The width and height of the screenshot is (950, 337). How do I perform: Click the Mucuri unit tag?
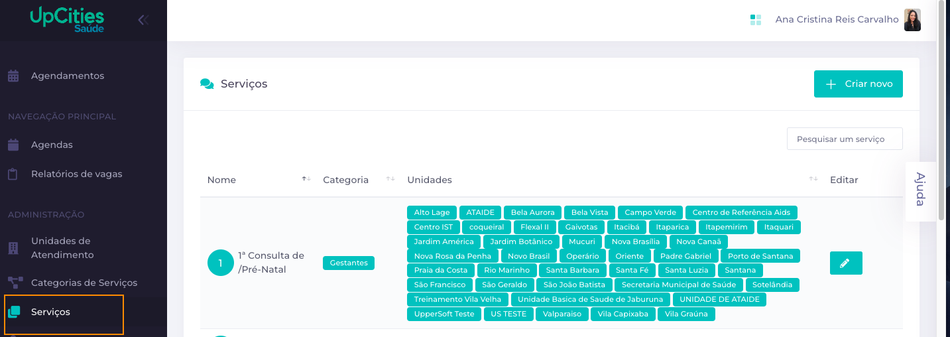pos(582,241)
